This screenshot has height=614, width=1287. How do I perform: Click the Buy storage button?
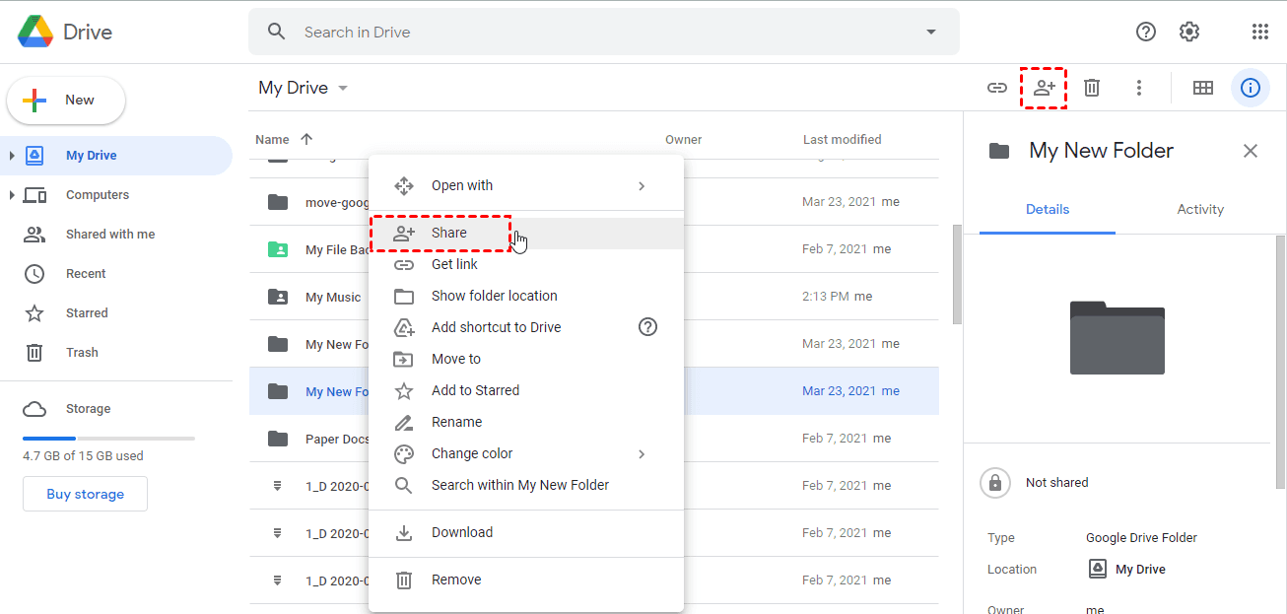click(86, 495)
